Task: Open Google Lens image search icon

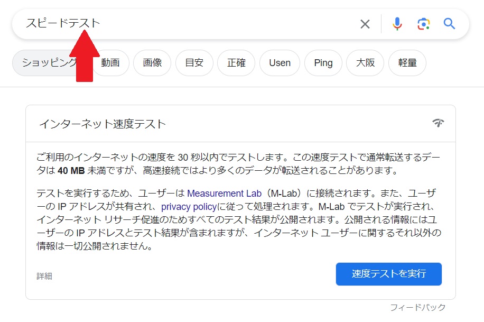Action: (423, 24)
